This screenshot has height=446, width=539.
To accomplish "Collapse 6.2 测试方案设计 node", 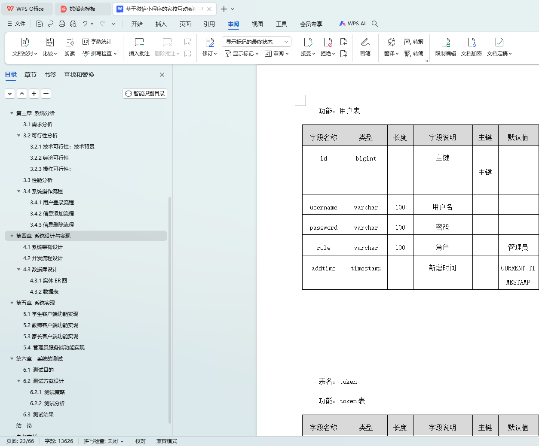I will point(18,381).
